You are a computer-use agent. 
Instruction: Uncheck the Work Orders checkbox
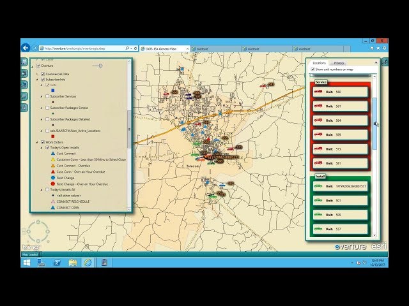(43, 142)
